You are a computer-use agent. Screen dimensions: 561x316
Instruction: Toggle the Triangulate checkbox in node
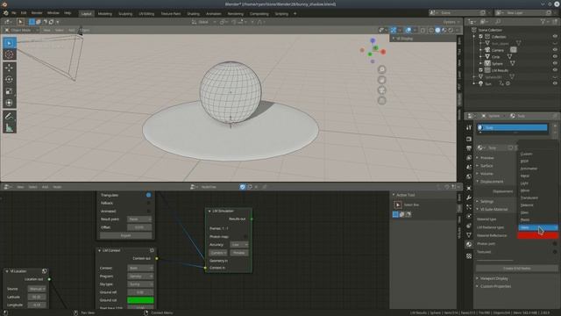[x=148, y=195]
